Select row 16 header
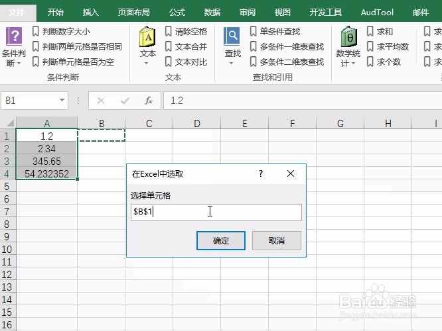 pyautogui.click(x=7, y=324)
